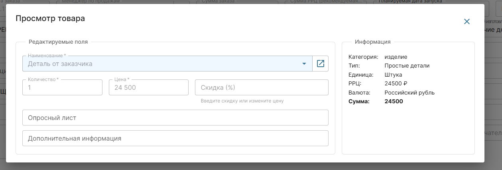Click the bold Сумма total '24500'

click(394, 101)
